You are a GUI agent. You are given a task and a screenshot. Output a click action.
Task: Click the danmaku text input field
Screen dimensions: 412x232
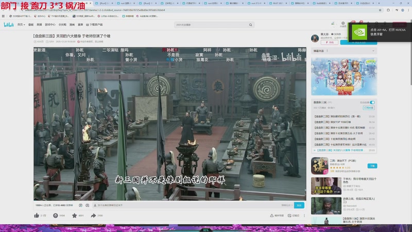(x=186, y=205)
